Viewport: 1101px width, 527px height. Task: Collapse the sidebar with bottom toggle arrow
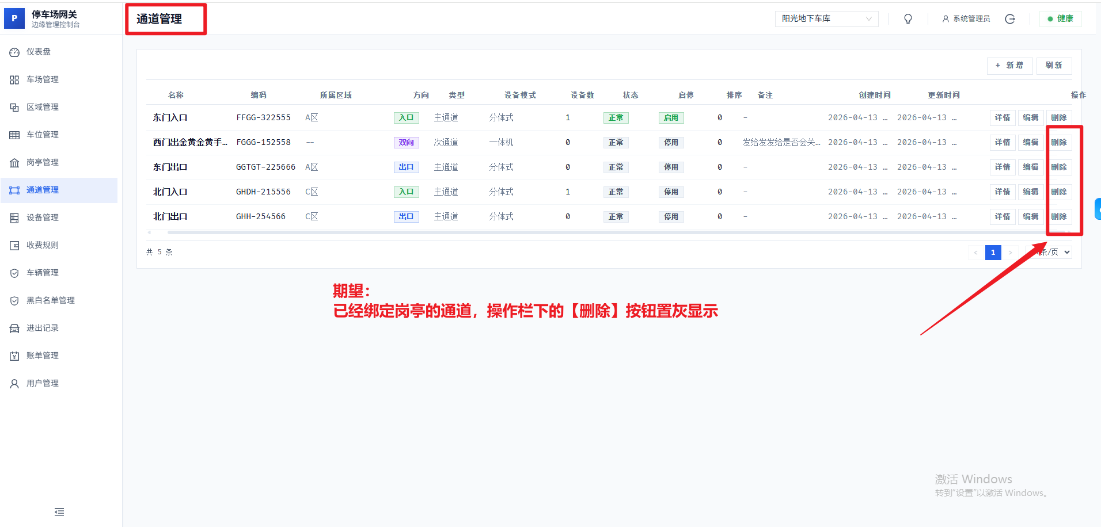coord(59,511)
